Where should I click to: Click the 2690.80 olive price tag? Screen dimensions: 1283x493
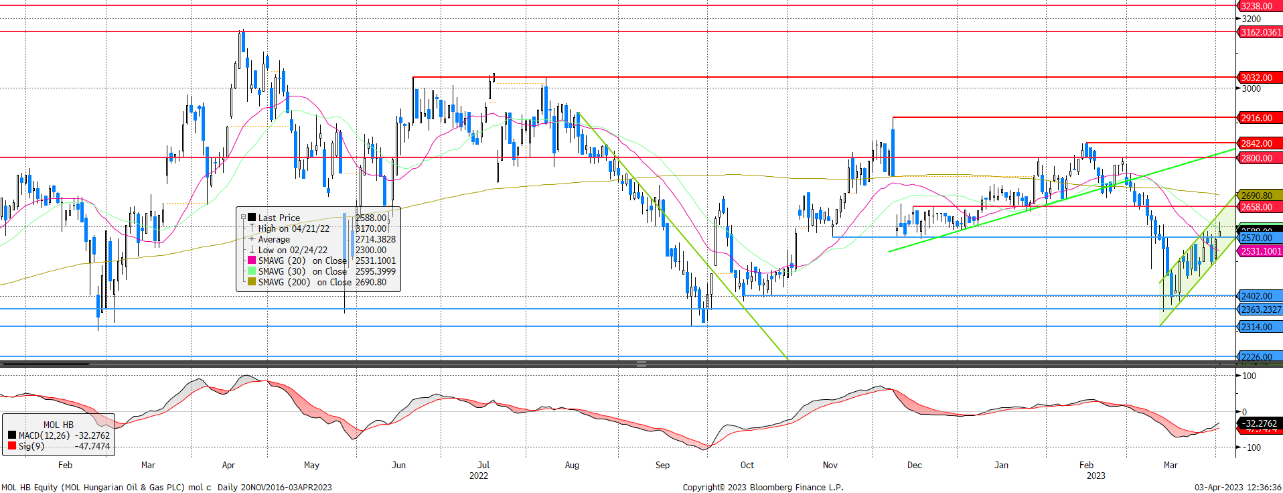(1260, 196)
